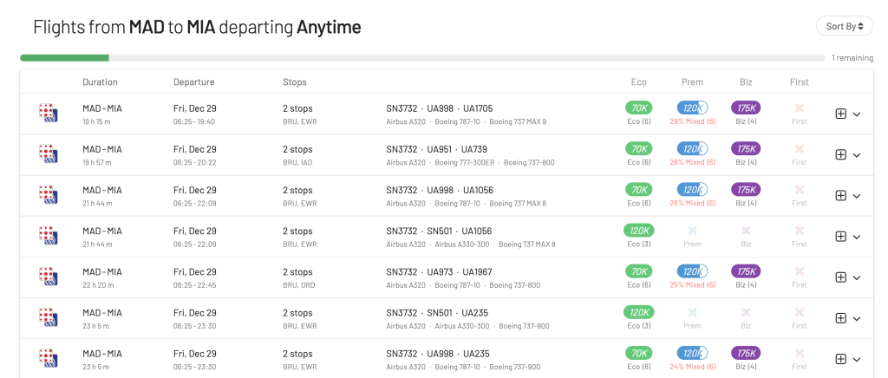Viewport: 888px width, 378px height.
Task: Click '06:25 - 22:45' departure time text
Action: 195,285
